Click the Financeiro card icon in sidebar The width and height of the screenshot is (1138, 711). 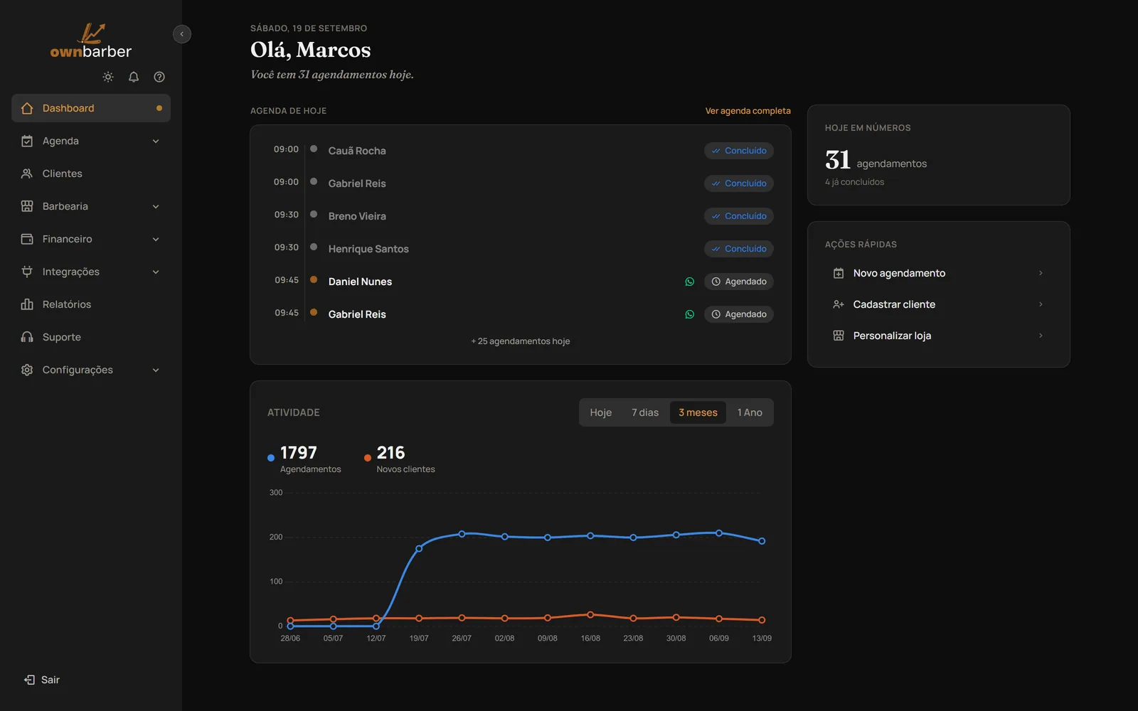(27, 239)
